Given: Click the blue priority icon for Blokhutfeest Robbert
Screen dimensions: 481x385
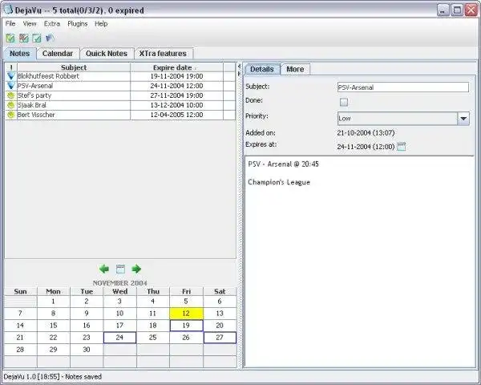Looking at the screenshot, I should pyautogui.click(x=11, y=76).
